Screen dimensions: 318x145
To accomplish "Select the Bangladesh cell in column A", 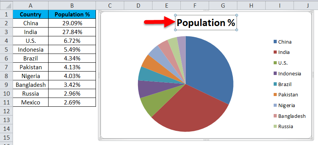I will (x=31, y=85).
